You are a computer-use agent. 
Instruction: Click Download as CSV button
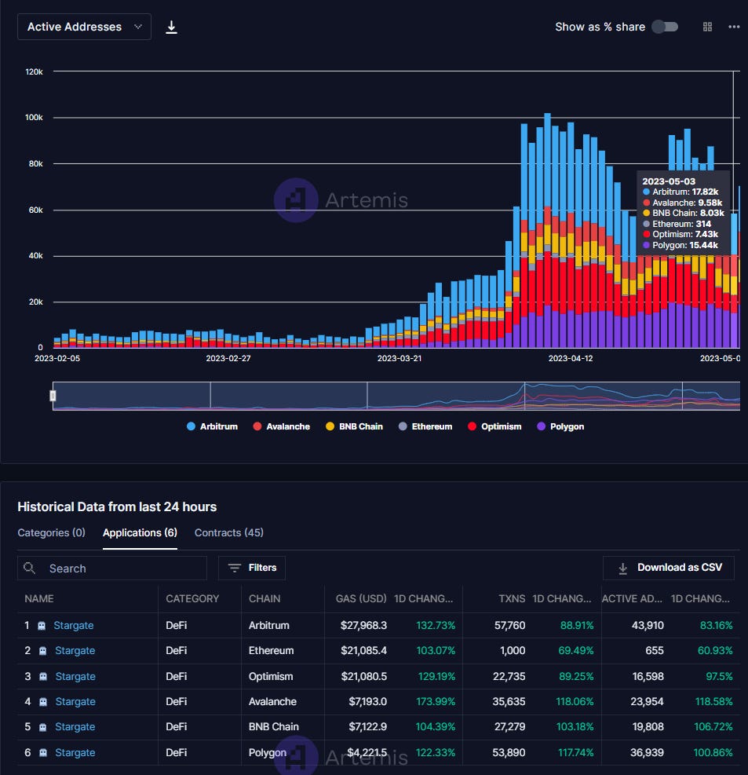pos(669,568)
